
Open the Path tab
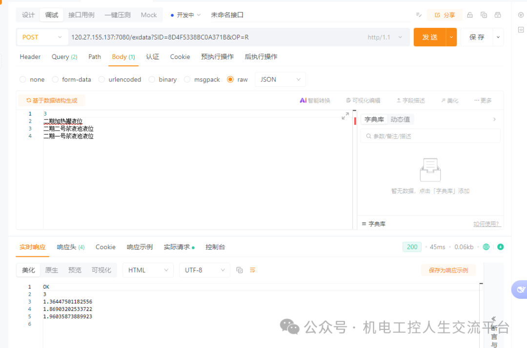tap(95, 57)
